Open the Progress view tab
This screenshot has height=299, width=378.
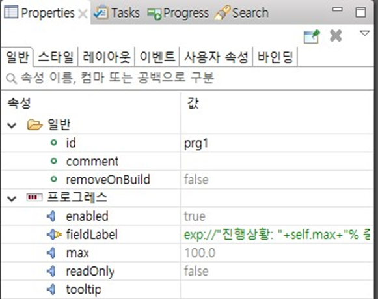[x=178, y=12]
